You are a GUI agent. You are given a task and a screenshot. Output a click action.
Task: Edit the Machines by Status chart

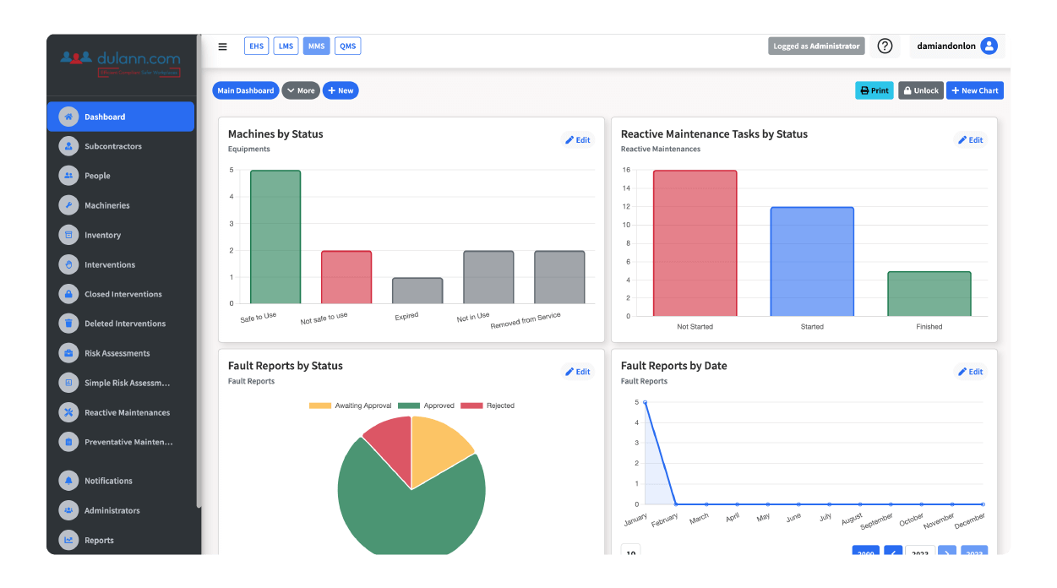578,140
